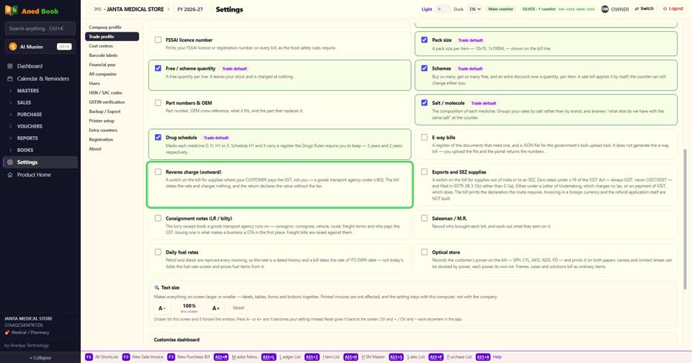The height and width of the screenshot is (363, 692).
Task: Uncheck Free / scheme quantity
Action: pyautogui.click(x=158, y=68)
